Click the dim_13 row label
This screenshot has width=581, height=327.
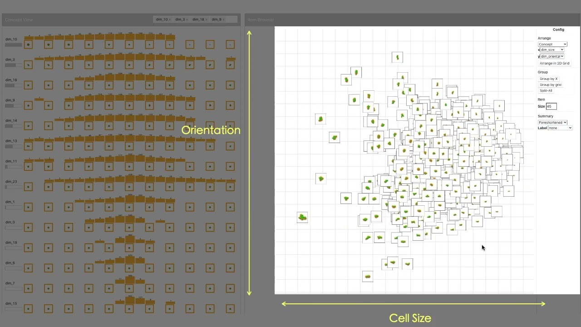pyautogui.click(x=11, y=141)
